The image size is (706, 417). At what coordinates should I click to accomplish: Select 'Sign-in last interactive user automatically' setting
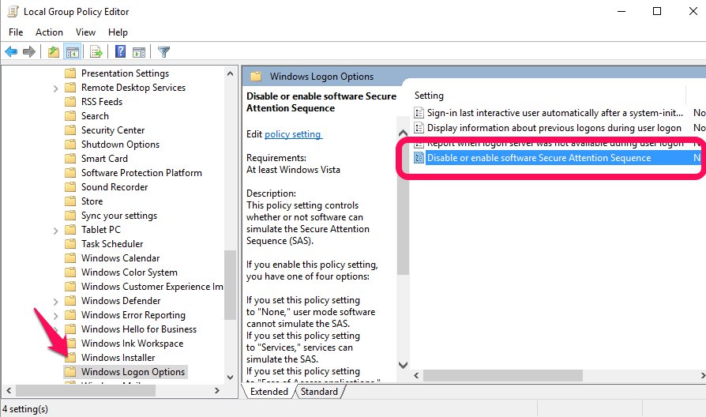tap(554, 113)
